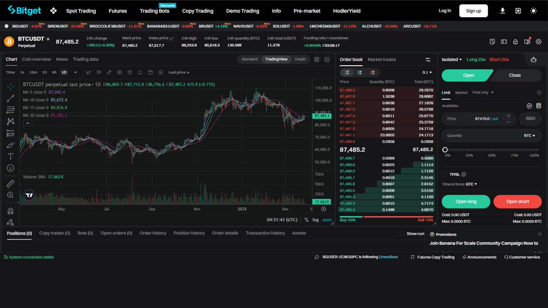Select the XABCD pattern tool
The image size is (548, 308).
(x=11, y=121)
